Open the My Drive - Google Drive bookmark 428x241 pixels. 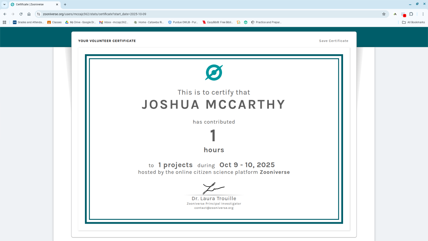[x=81, y=22]
